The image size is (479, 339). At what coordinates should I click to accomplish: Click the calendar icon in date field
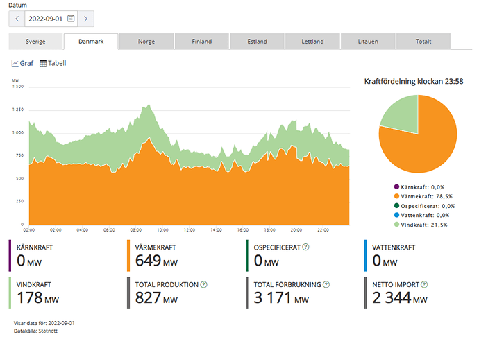pyautogui.click(x=71, y=19)
